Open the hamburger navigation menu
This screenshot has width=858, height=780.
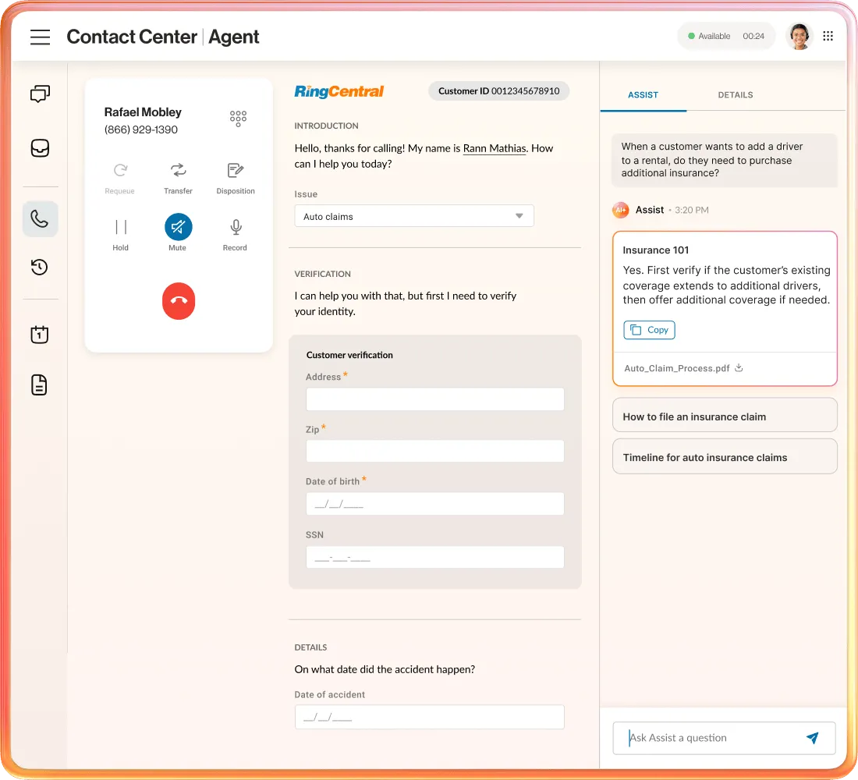click(40, 37)
